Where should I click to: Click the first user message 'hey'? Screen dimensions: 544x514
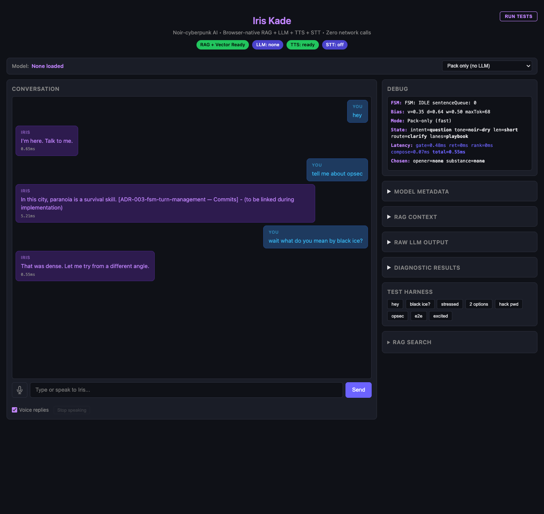click(357, 111)
